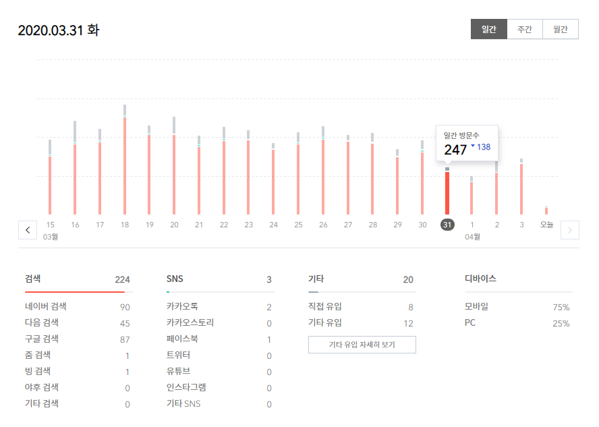Click the 네이버 검색 row
The height and width of the screenshot is (427, 599).
78,307
